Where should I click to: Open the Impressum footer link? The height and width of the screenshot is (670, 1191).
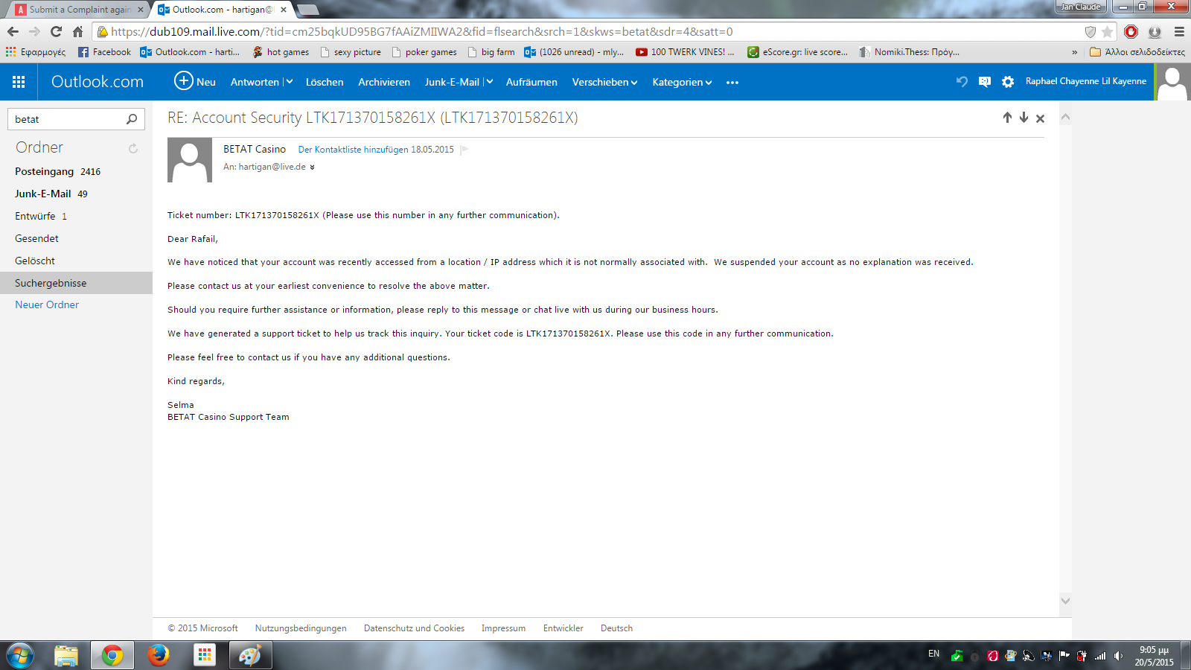pos(503,628)
